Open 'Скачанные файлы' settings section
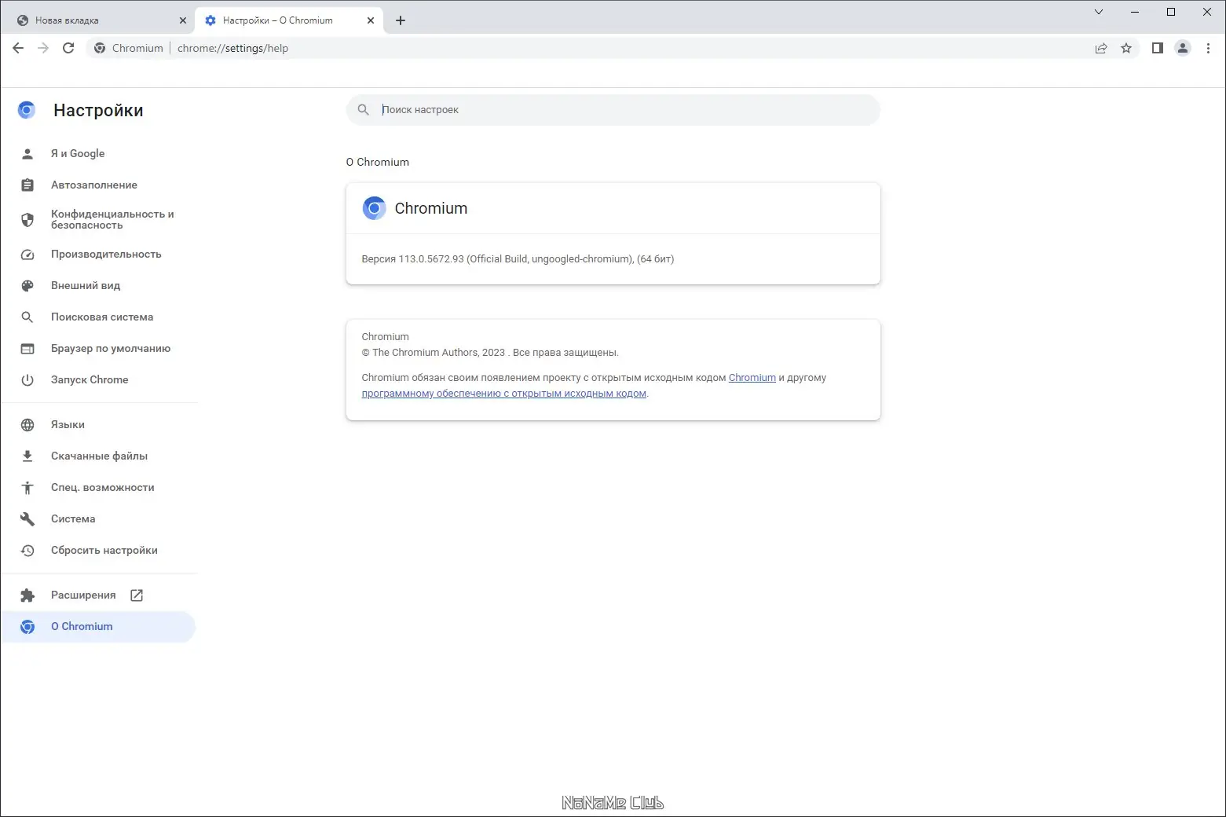1226x817 pixels. [x=100, y=456]
